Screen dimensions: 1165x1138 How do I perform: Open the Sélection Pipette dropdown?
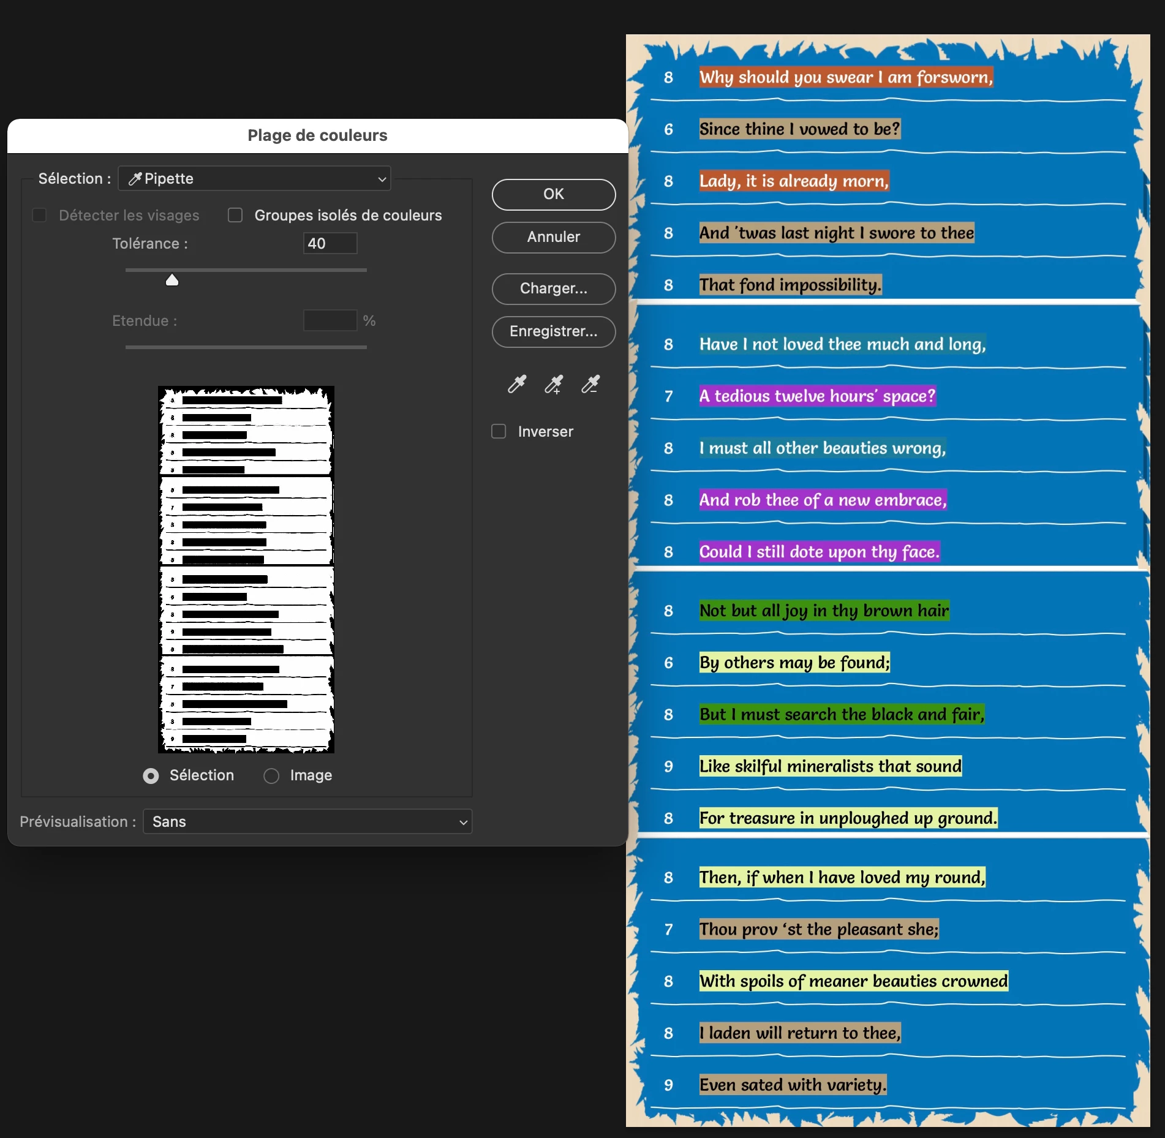click(254, 179)
